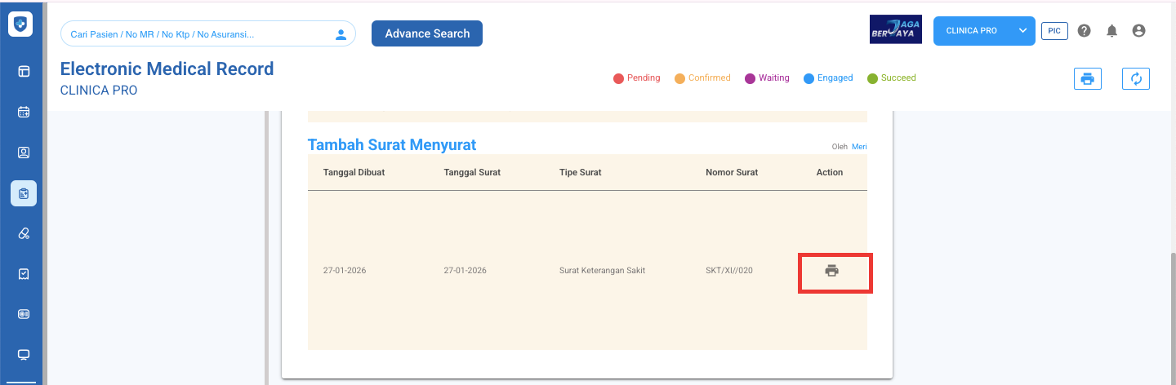Click the Tambah Surat Menyurat heading
1176x385 pixels.
point(391,144)
